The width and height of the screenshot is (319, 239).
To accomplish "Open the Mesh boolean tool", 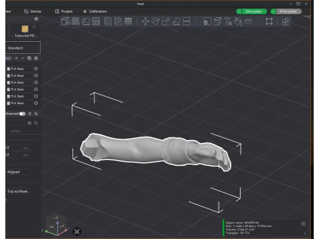I will [207, 21].
